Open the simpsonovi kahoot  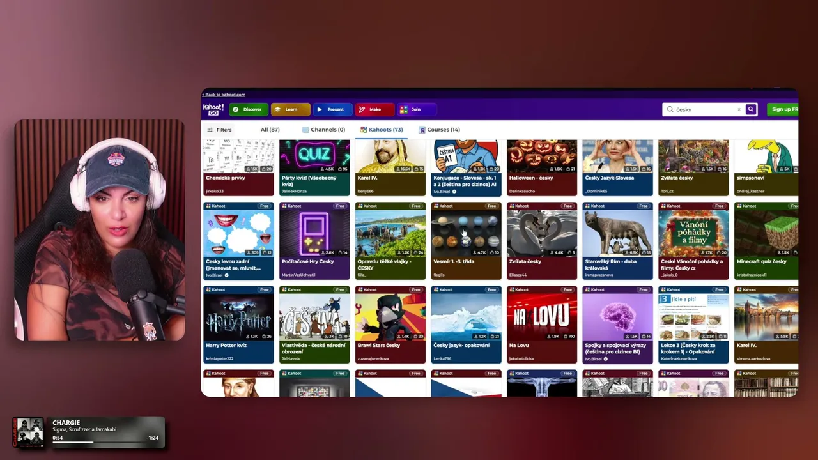click(766, 167)
